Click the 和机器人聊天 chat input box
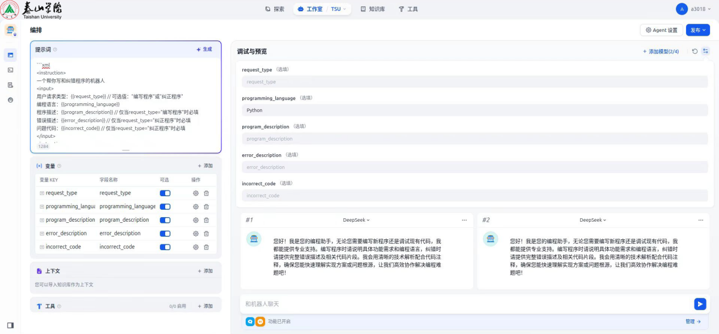 click(x=465, y=304)
